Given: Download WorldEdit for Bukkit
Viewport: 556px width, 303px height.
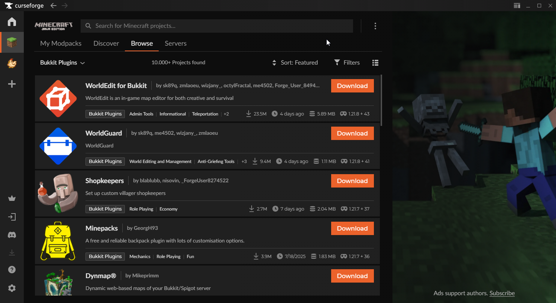Looking at the screenshot, I should tap(352, 86).
